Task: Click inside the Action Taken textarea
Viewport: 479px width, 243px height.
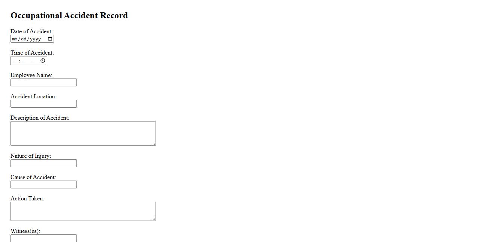Action: (83, 212)
